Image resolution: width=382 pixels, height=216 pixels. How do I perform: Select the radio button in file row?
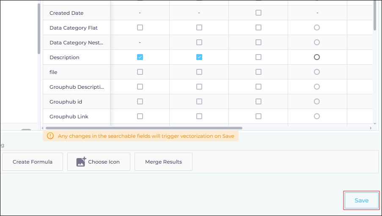click(317, 72)
